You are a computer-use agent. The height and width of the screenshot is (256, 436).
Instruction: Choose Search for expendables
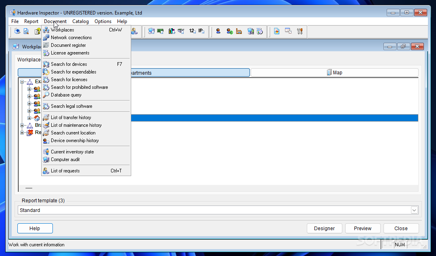pos(86,72)
